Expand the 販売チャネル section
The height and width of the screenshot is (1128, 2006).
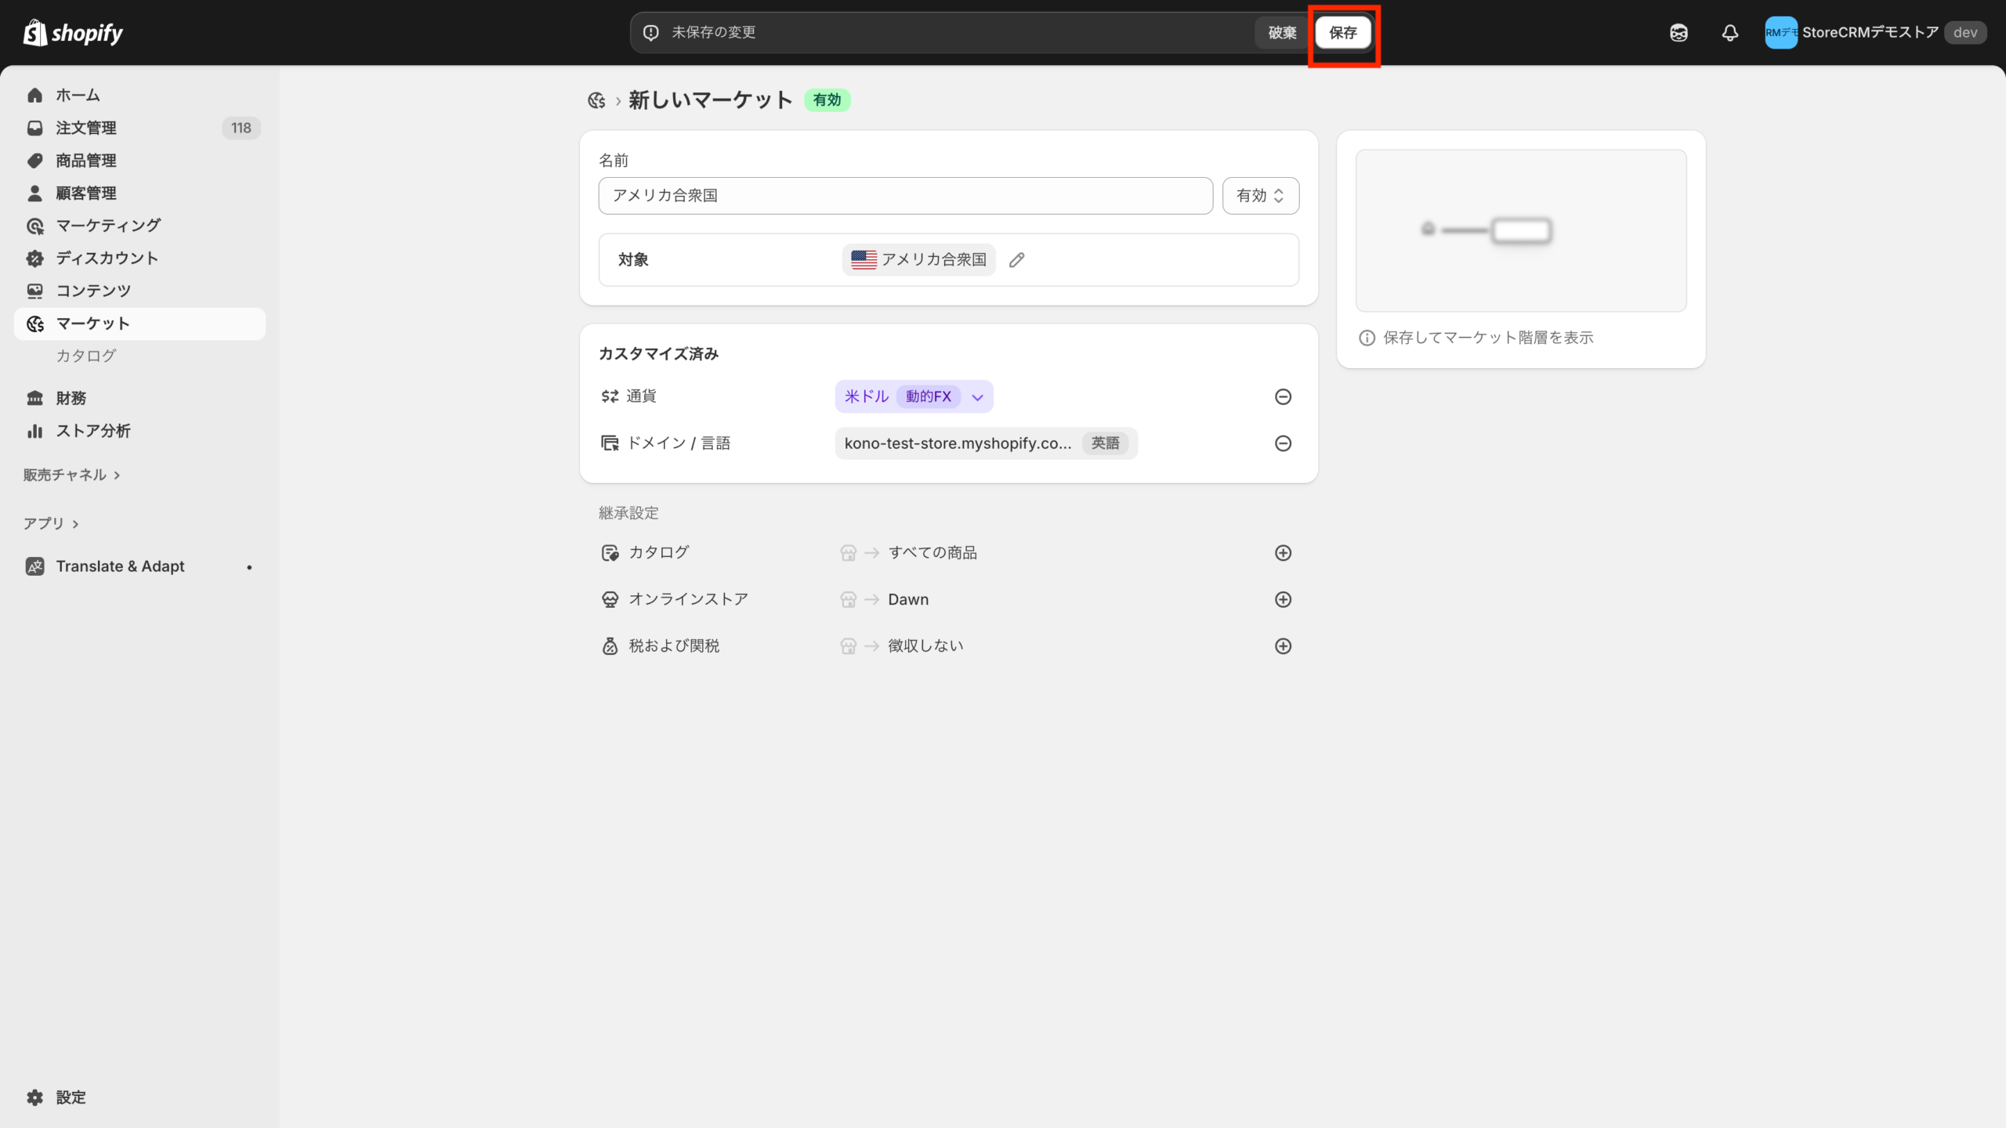(x=71, y=475)
